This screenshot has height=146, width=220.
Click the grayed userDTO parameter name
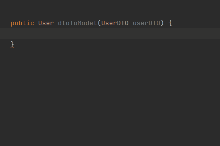coord(146,23)
